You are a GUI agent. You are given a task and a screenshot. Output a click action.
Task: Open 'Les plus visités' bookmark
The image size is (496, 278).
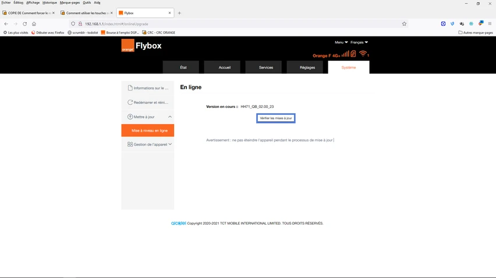[16, 33]
